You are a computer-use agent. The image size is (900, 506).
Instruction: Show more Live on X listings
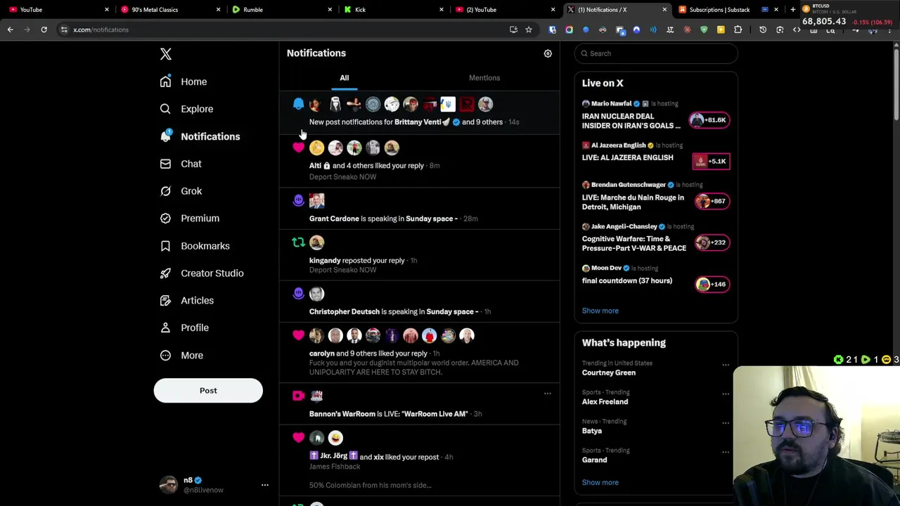click(600, 311)
